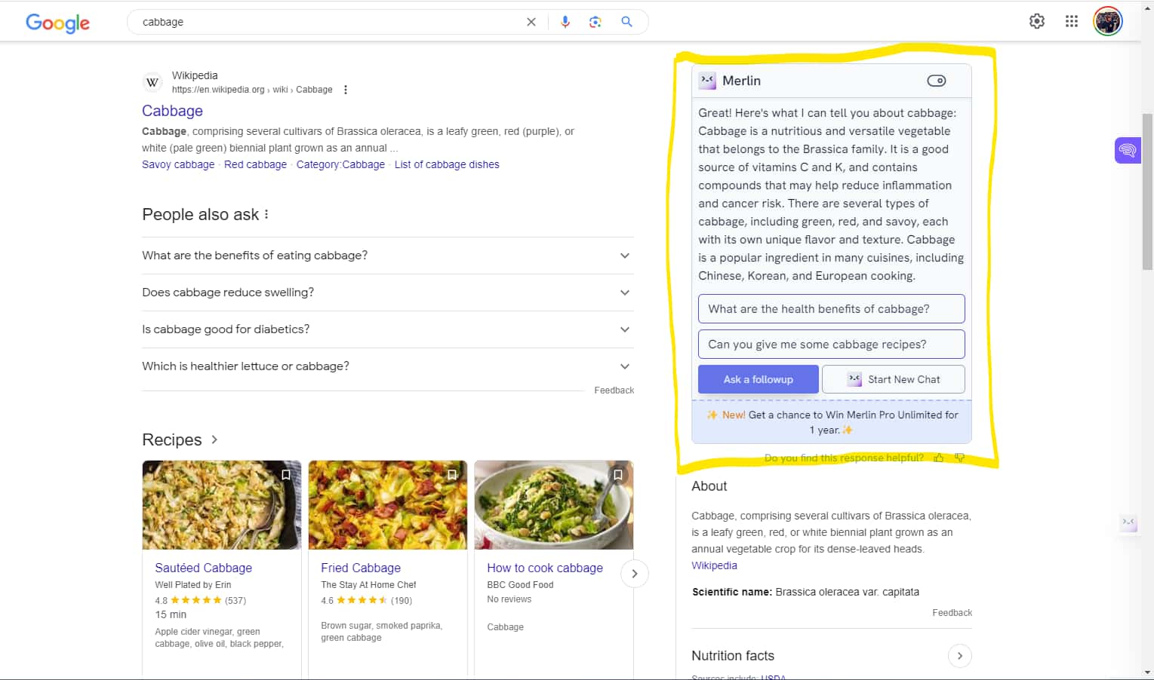Image resolution: width=1154 pixels, height=680 pixels.
Task: Click the Recipes heading
Action: click(x=172, y=440)
